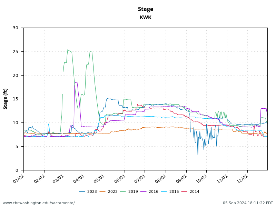Click the blue 2023 legend line marker
Screen dimensions: 276x207
pyautogui.click(x=81, y=190)
